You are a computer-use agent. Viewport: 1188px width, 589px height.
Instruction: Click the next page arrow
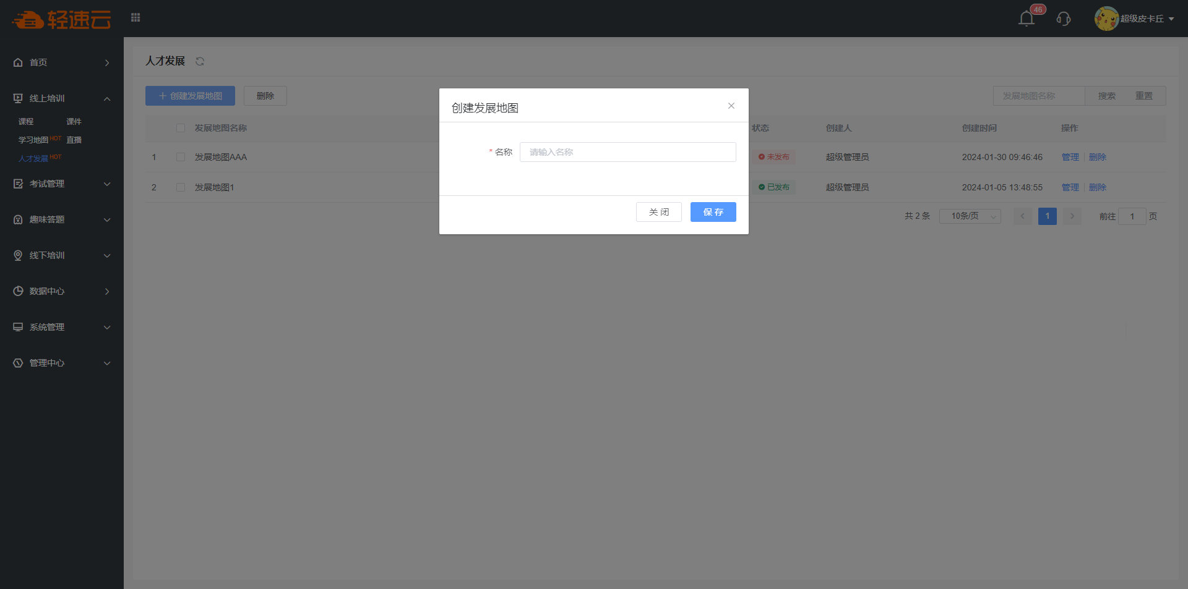(x=1072, y=216)
